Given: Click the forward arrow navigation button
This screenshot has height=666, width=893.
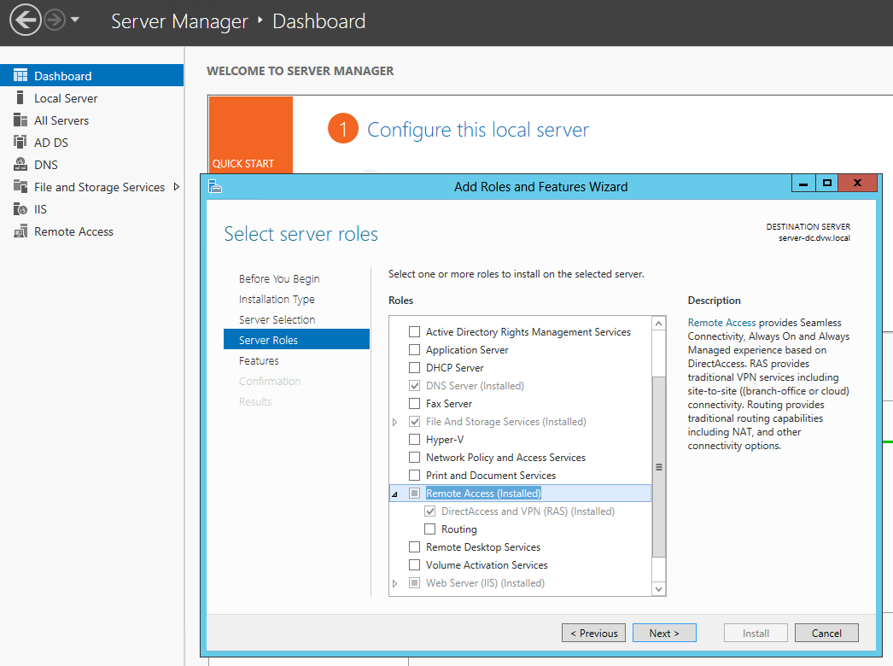Looking at the screenshot, I should [x=55, y=20].
